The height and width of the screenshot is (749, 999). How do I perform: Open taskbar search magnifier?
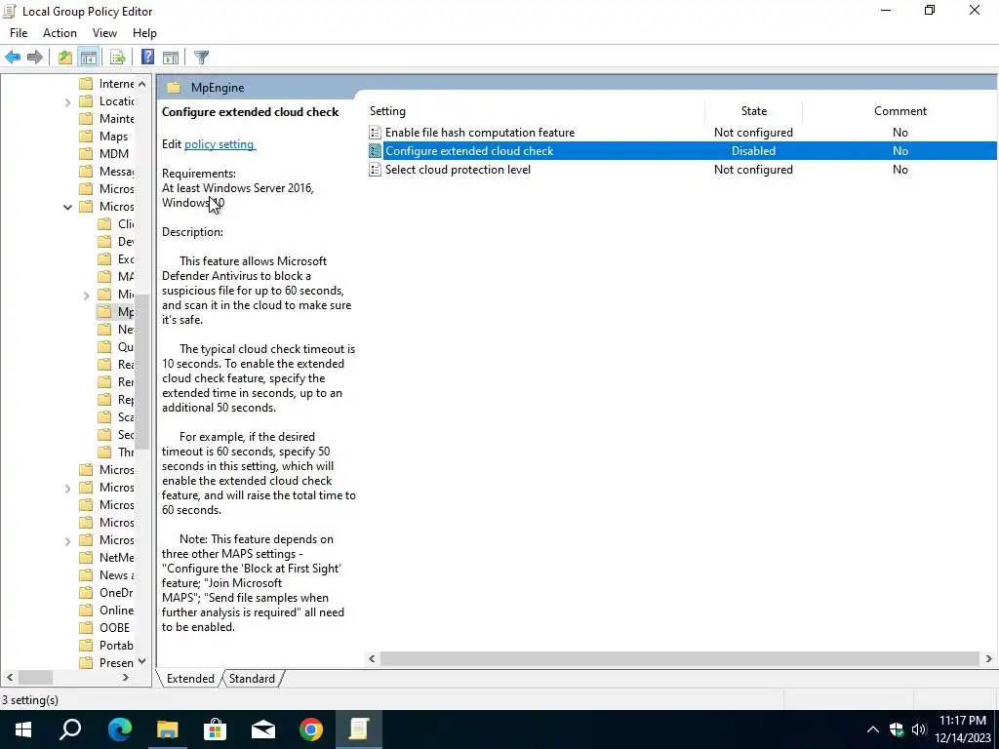pos(70,729)
